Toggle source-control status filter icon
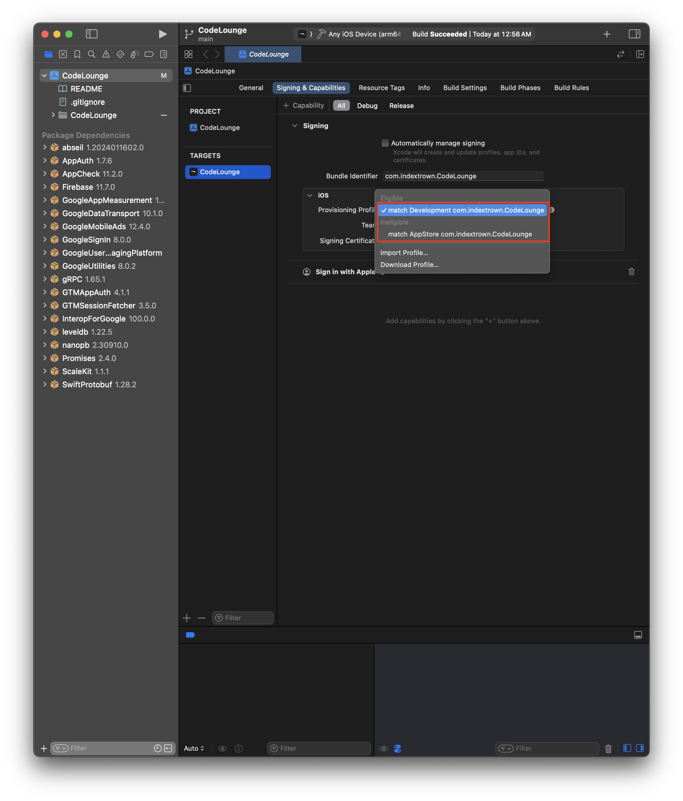 pyautogui.click(x=168, y=748)
